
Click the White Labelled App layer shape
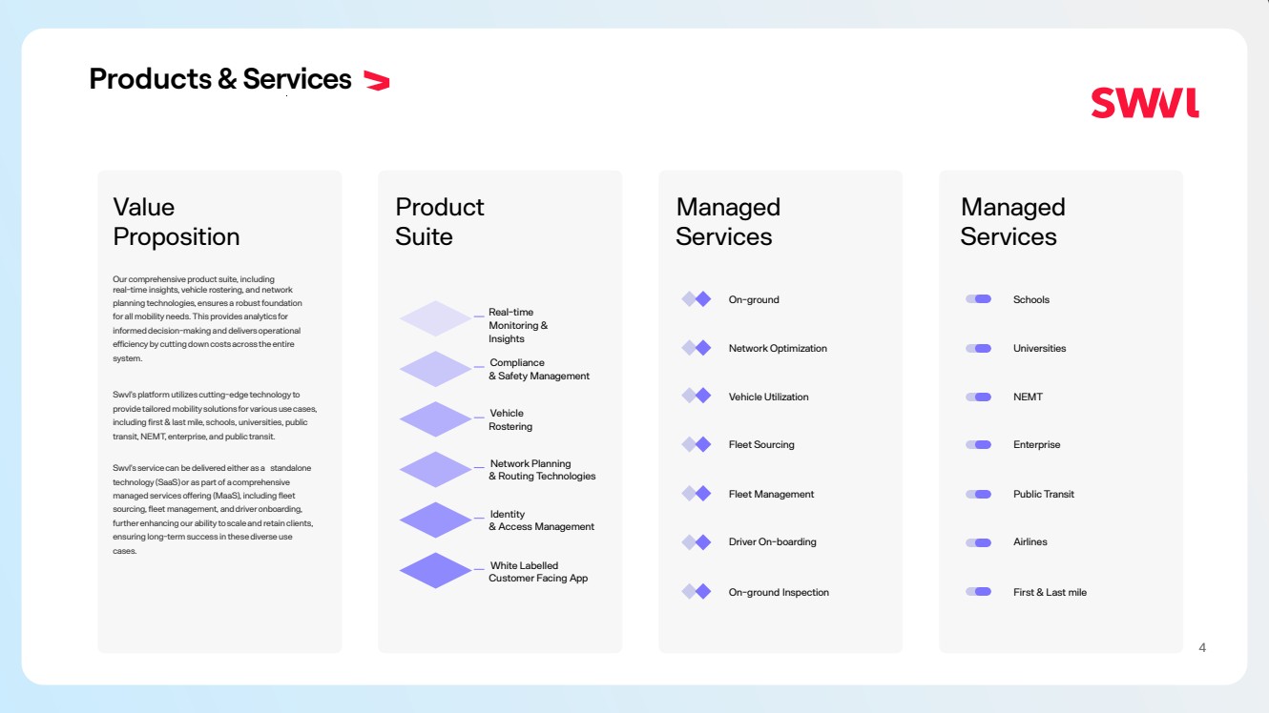point(435,571)
